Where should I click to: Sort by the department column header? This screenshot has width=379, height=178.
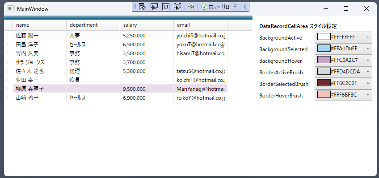pyautogui.click(x=93, y=25)
